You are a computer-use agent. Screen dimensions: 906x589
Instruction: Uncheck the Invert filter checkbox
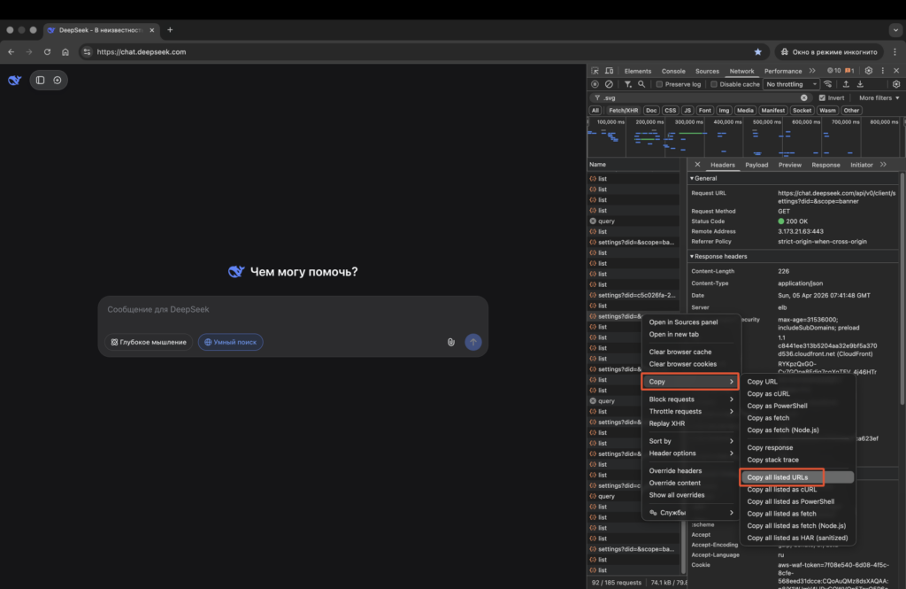point(822,97)
